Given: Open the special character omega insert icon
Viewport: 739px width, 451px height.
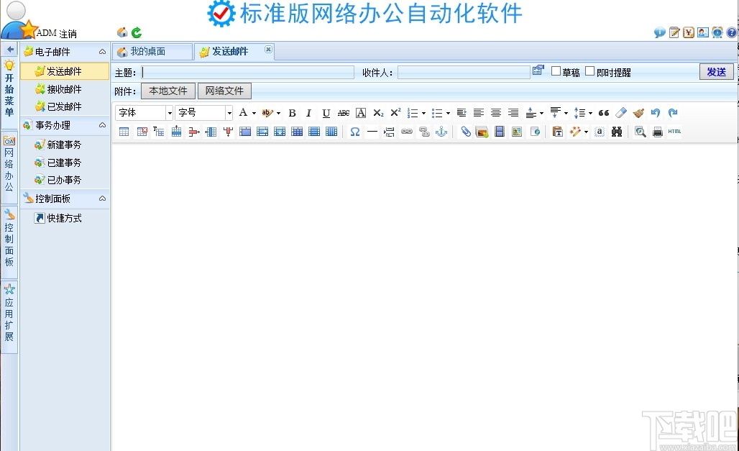Looking at the screenshot, I should [354, 132].
